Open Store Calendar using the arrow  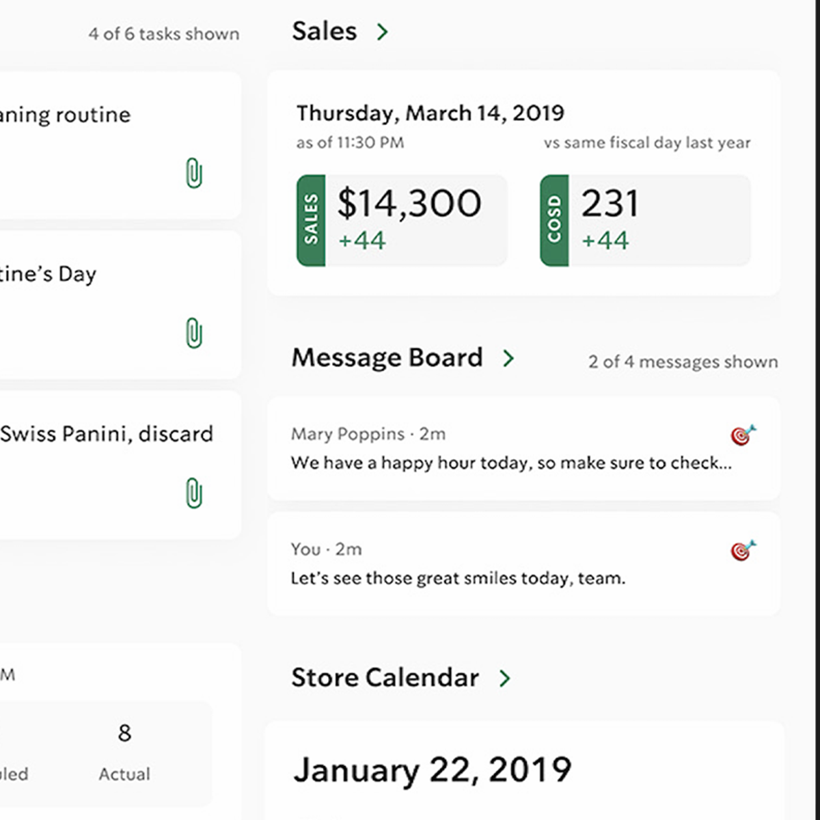click(x=505, y=678)
